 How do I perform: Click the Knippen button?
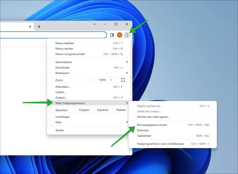[84, 110]
